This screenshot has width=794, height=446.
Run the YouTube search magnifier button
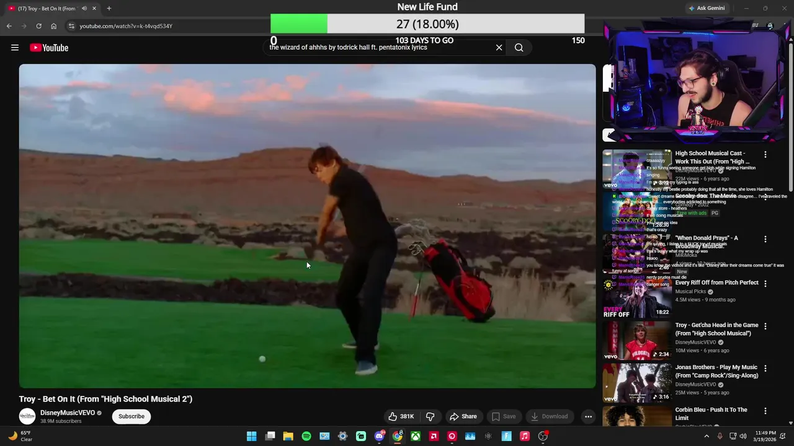click(519, 48)
